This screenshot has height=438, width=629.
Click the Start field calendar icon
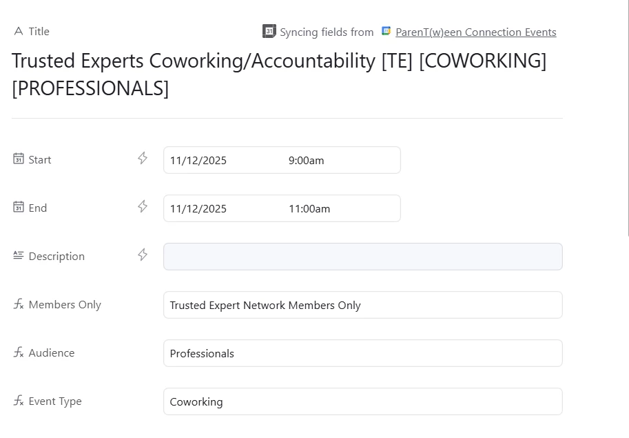click(x=19, y=159)
